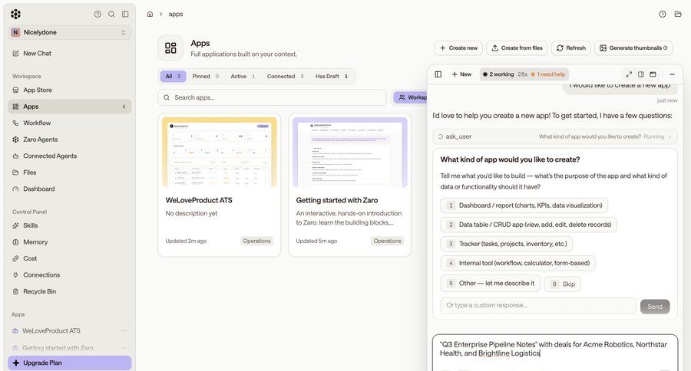Select the Active filter tab

[243, 76]
